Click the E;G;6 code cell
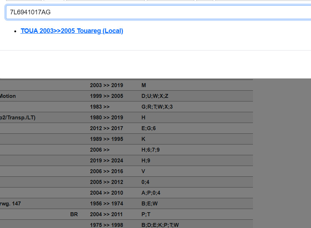 [x=149, y=128]
